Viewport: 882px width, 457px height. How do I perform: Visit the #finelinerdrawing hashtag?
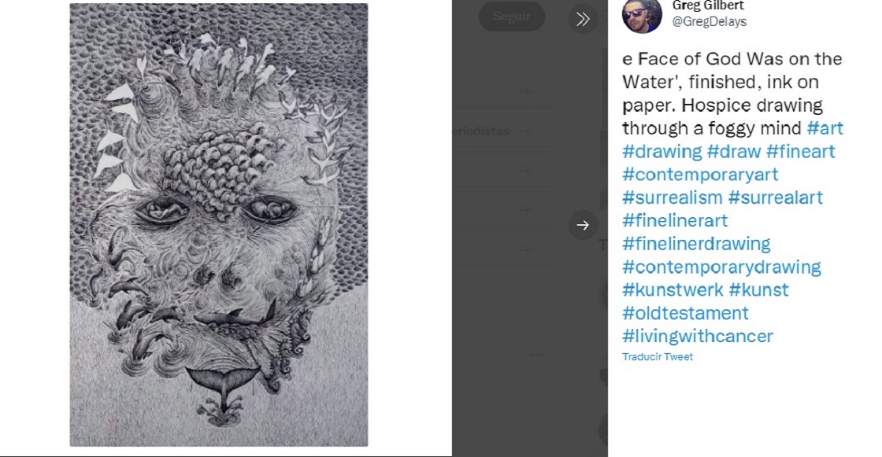tap(696, 244)
